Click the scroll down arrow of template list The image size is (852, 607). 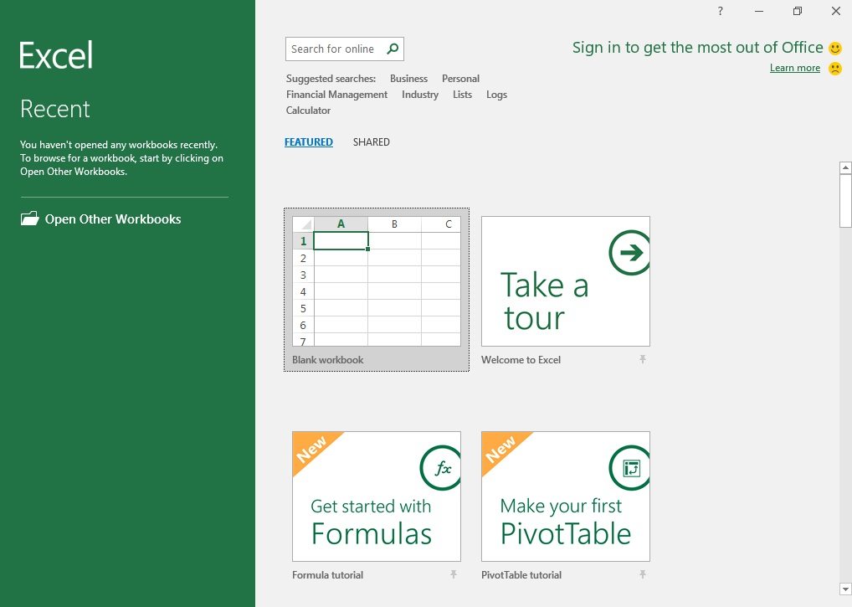[x=844, y=589]
